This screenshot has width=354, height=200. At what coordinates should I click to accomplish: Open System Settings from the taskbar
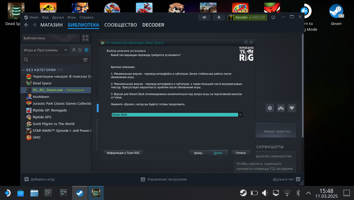(64, 193)
